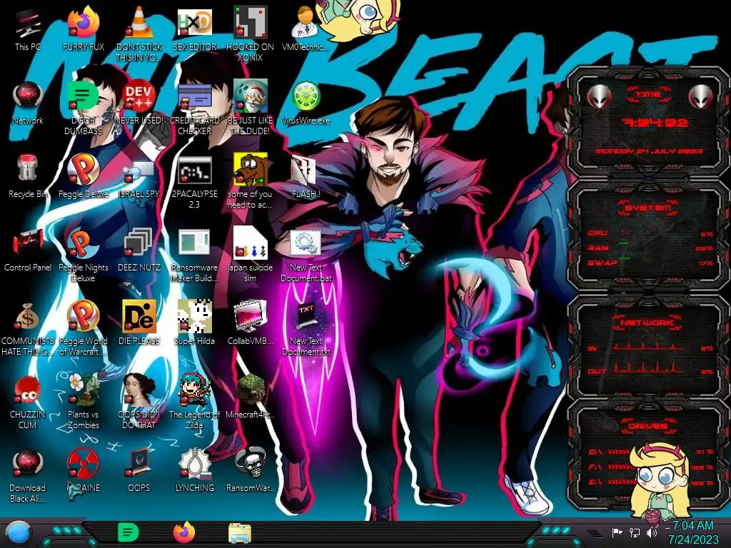Open the Network desktop icon
Image resolution: width=731 pixels, height=548 pixels.
[28, 103]
